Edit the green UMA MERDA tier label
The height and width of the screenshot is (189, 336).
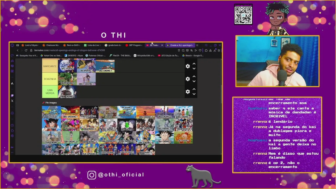[50, 92]
